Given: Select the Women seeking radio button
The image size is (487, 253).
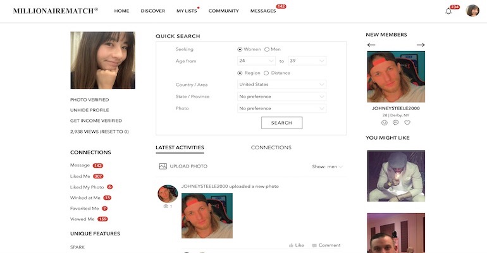Looking at the screenshot, I should click(x=240, y=49).
